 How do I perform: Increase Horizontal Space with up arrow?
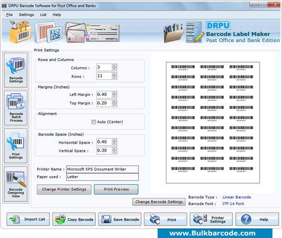pyautogui.click(x=114, y=140)
